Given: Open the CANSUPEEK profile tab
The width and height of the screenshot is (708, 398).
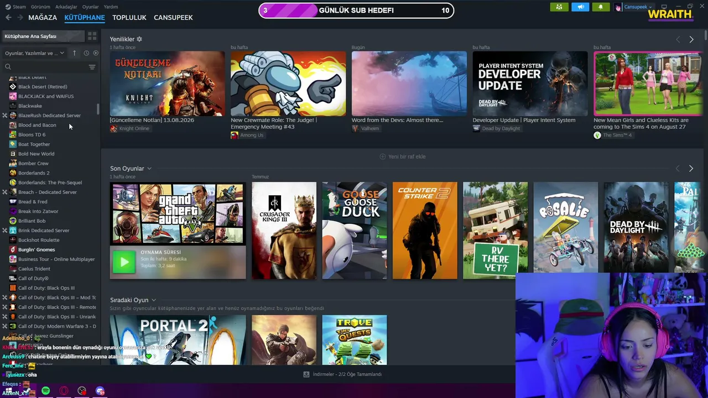Looking at the screenshot, I should 173,18.
